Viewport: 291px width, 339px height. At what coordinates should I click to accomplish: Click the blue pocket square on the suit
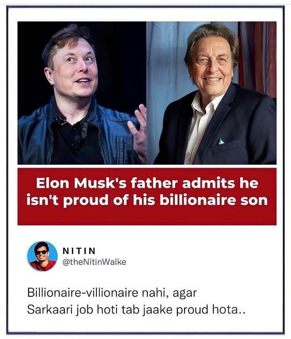[x=221, y=141]
